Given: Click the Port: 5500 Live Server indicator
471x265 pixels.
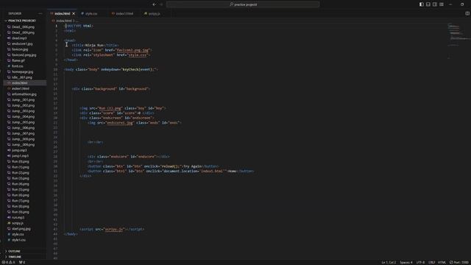Looking at the screenshot, I should click(459, 262).
